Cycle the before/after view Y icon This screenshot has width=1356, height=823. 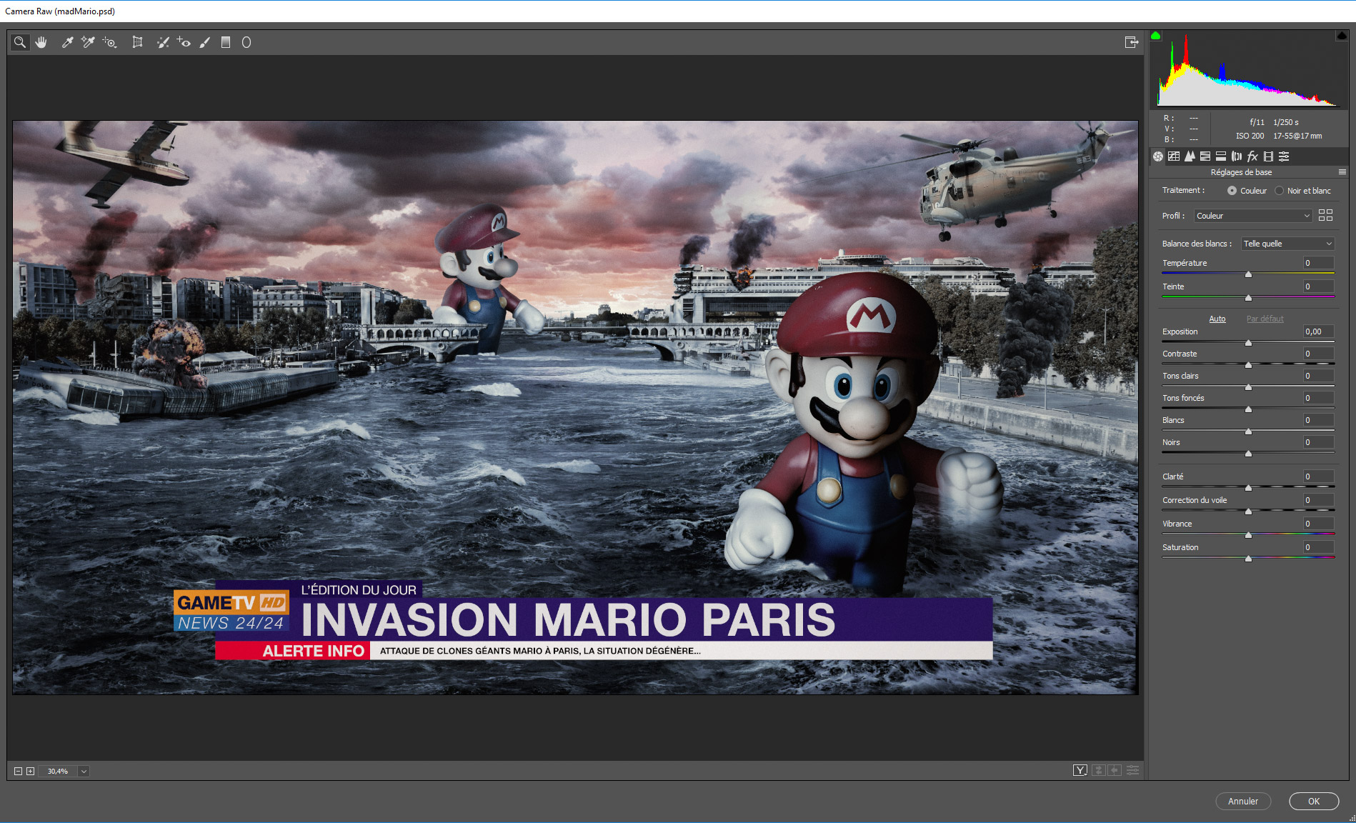point(1080,770)
